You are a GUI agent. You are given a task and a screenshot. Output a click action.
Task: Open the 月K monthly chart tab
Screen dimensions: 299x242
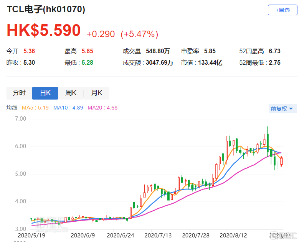point(96,93)
